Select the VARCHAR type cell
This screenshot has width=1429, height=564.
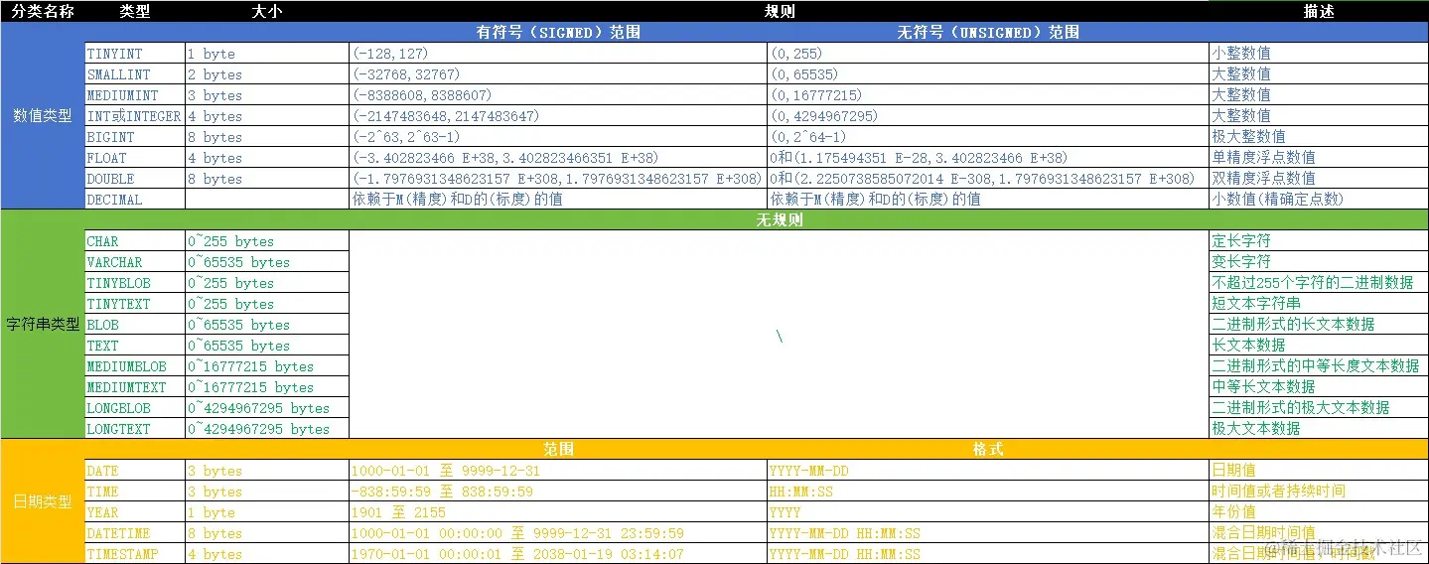click(135, 261)
